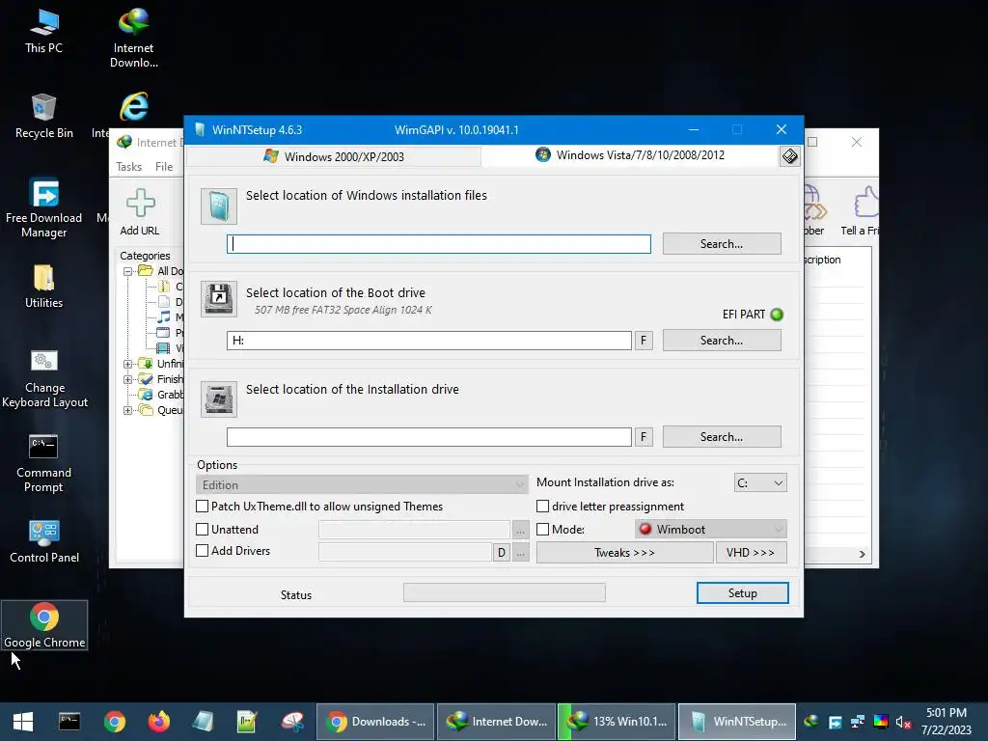The width and height of the screenshot is (988, 741).
Task: Open Free Download Manager desktop icon
Action: [x=43, y=207]
